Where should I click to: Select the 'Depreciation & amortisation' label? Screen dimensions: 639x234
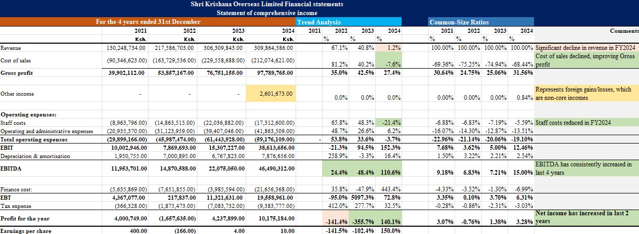pos(34,157)
